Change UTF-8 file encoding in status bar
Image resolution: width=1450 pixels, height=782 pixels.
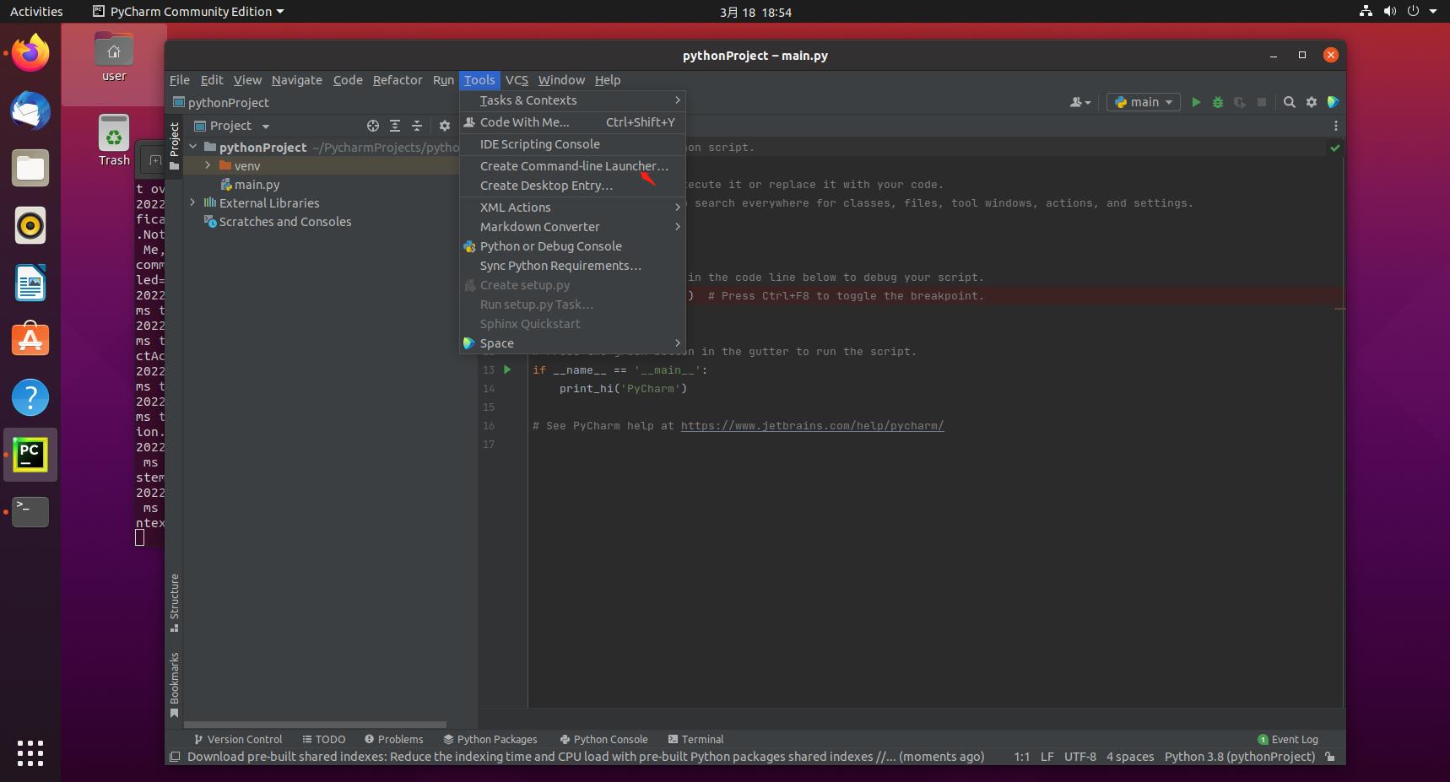1079,757
